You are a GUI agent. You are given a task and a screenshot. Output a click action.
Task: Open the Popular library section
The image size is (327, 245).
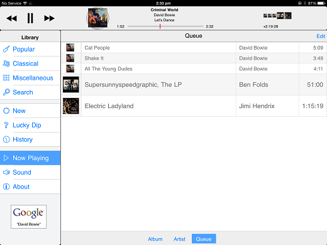tap(30, 49)
